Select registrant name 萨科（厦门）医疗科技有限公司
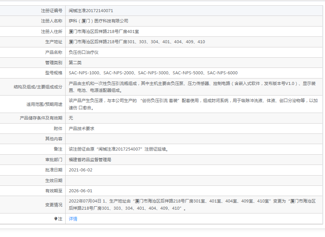 click(x=99, y=21)
